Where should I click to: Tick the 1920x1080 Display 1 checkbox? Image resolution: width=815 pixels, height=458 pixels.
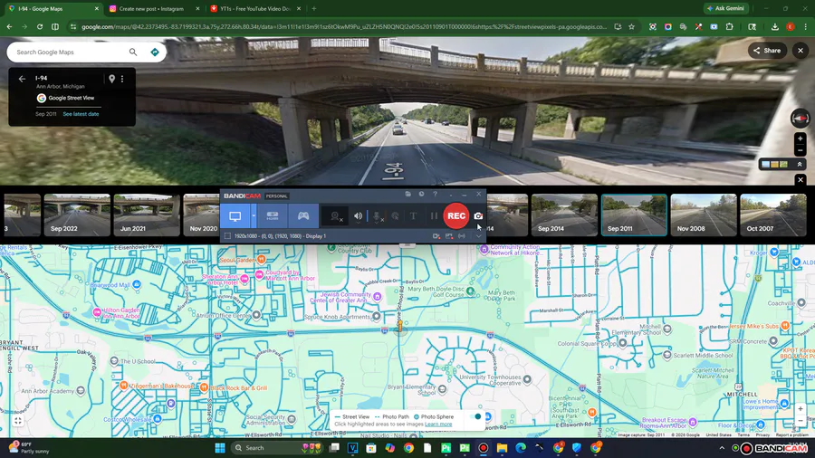(x=227, y=236)
